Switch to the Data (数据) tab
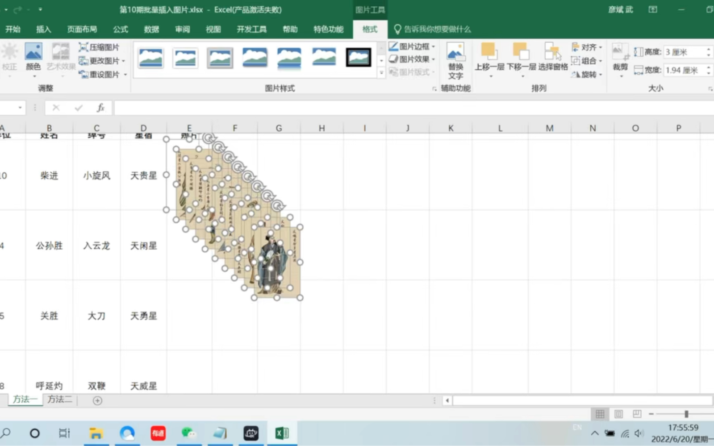714x446 pixels. coord(151,29)
